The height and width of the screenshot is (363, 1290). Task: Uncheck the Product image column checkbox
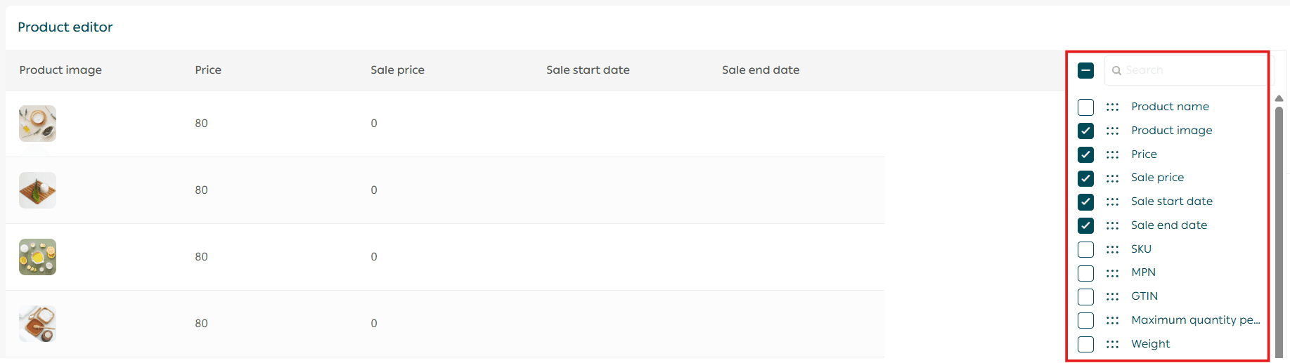[x=1085, y=131]
